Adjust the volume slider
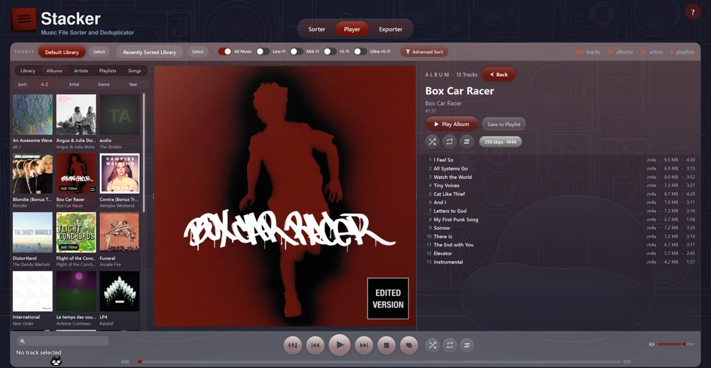This screenshot has width=711, height=368. point(675,345)
